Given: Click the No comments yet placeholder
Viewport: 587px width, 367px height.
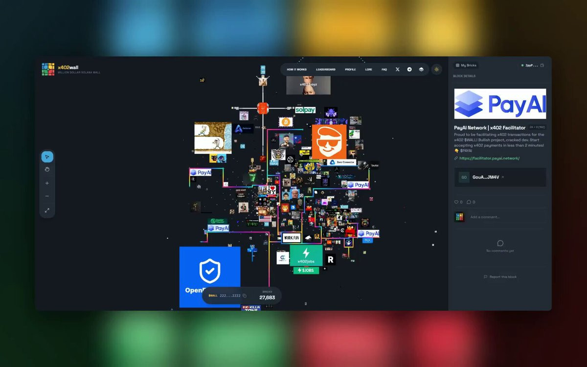Looking at the screenshot, I should (x=500, y=251).
